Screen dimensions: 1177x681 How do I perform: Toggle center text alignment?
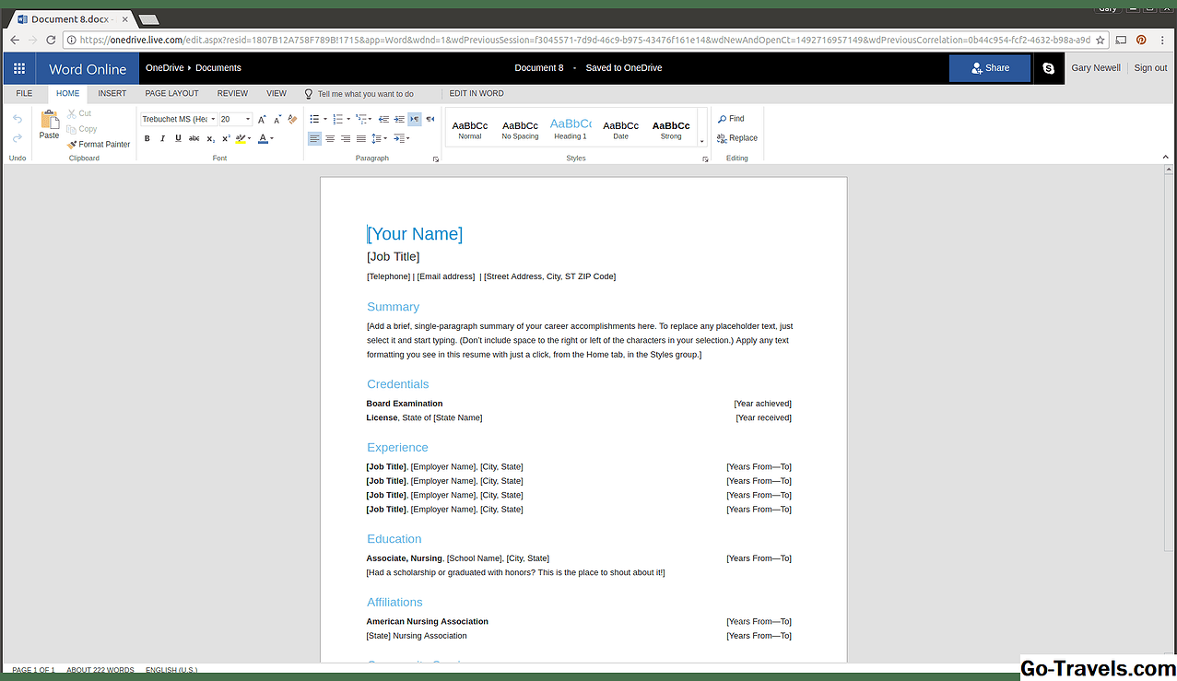pyautogui.click(x=330, y=138)
